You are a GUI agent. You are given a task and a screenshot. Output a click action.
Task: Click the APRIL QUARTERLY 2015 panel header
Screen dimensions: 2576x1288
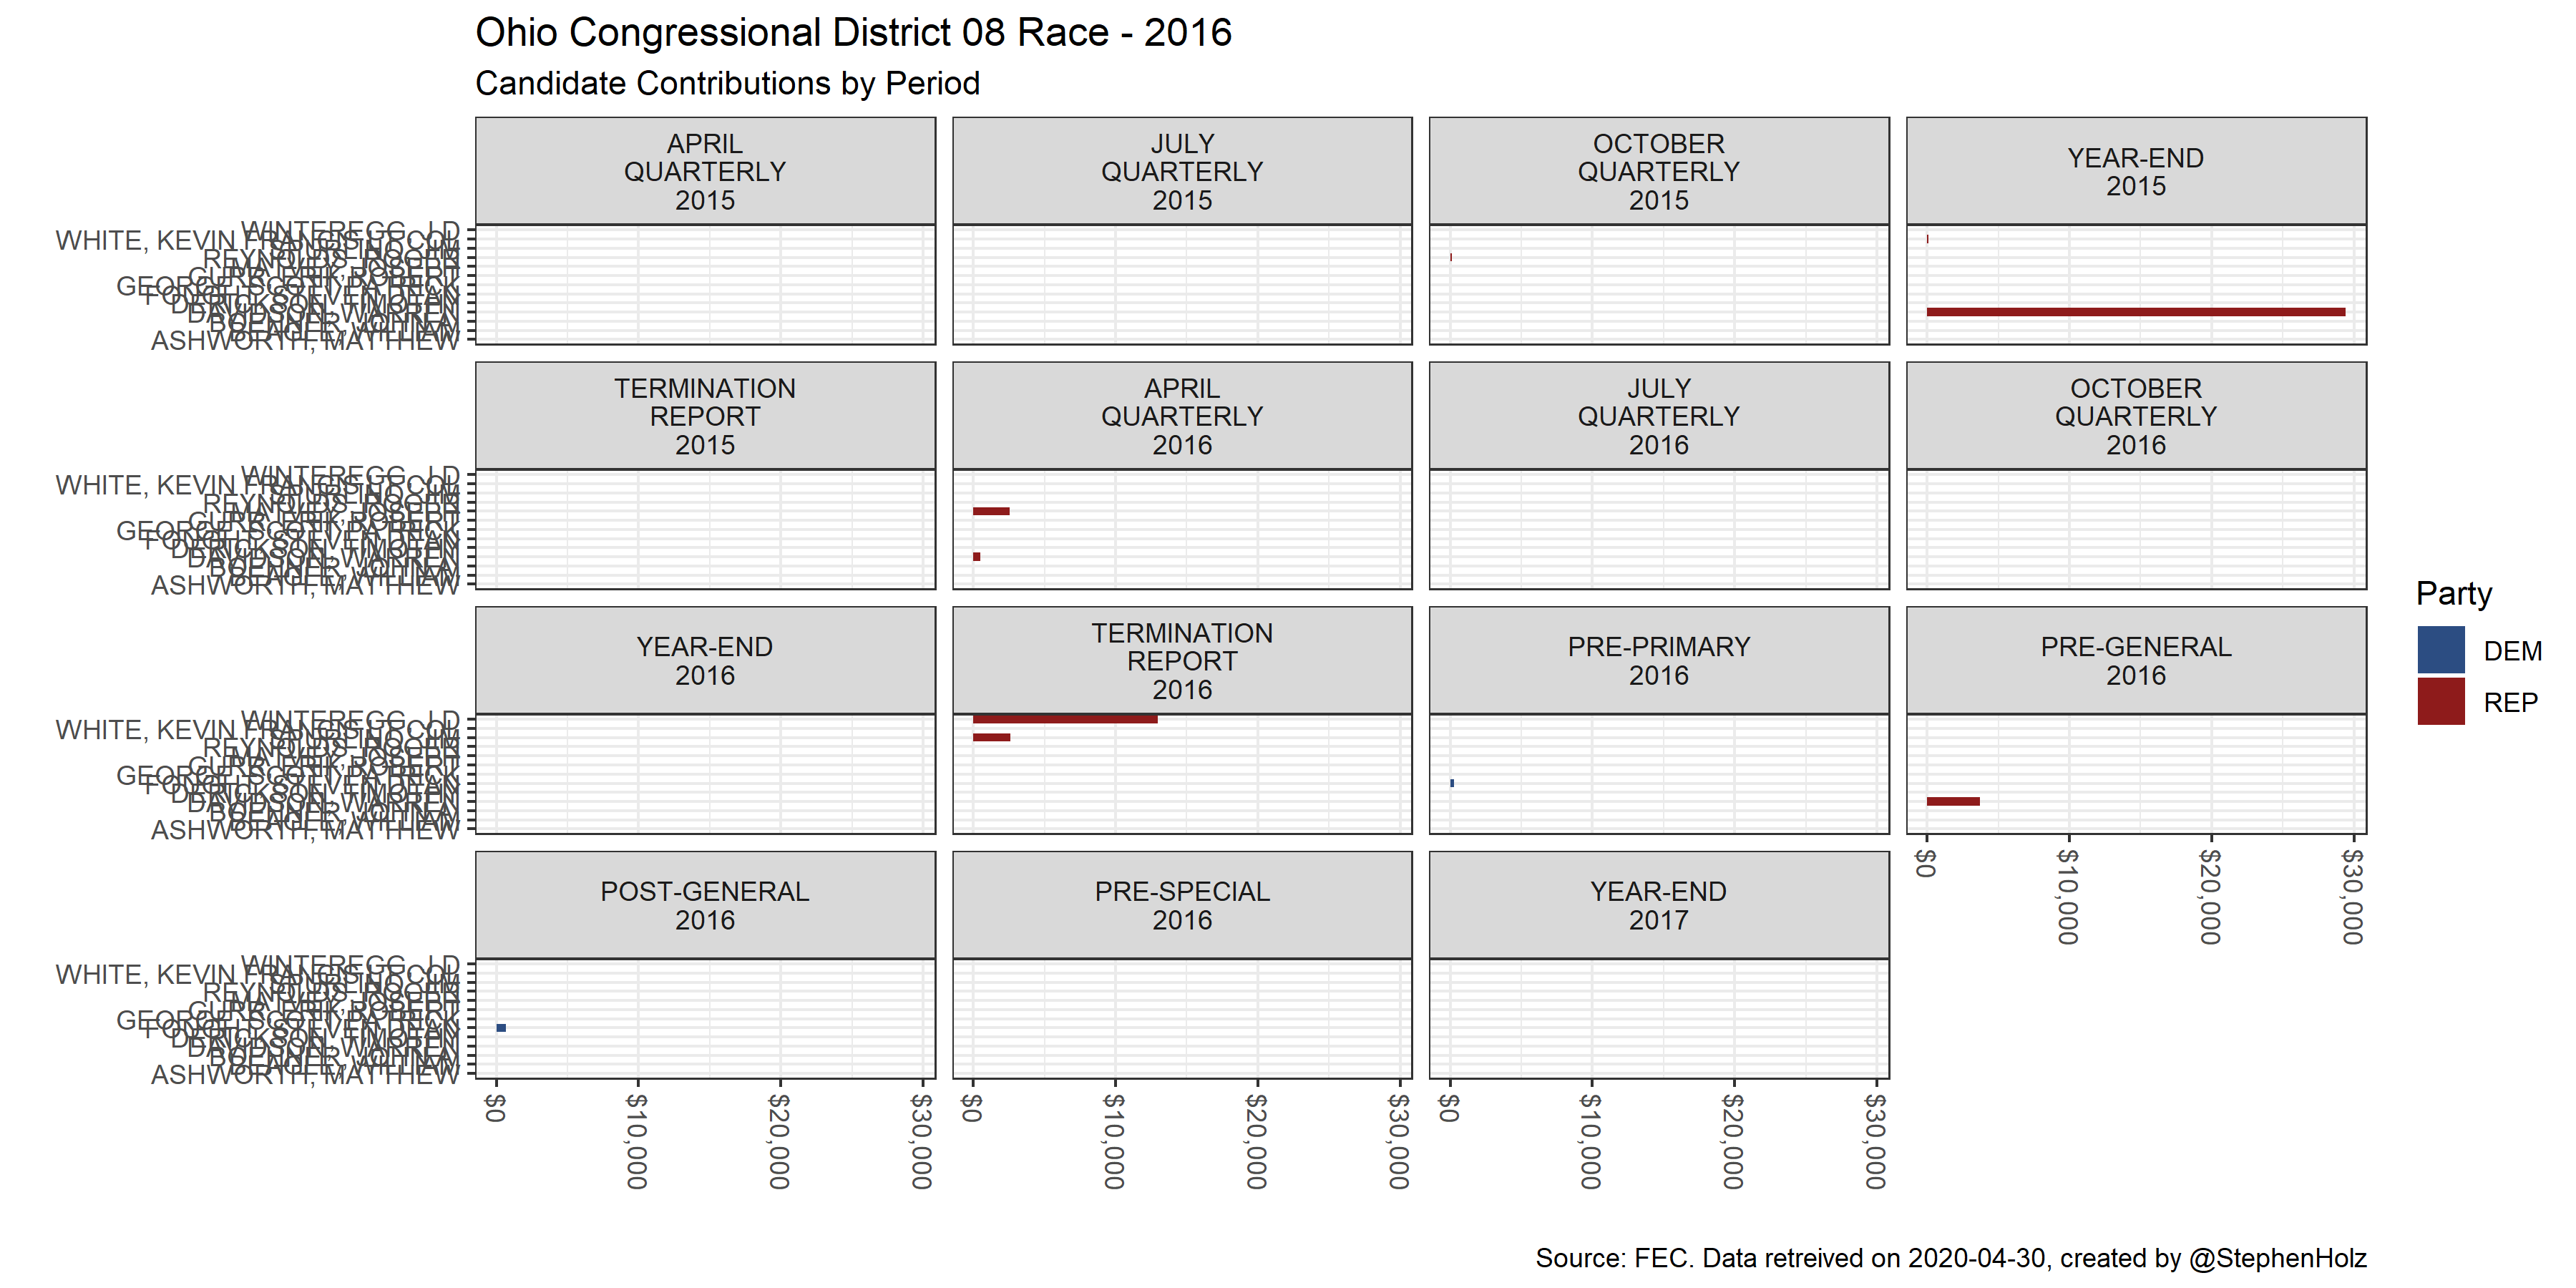click(705, 171)
